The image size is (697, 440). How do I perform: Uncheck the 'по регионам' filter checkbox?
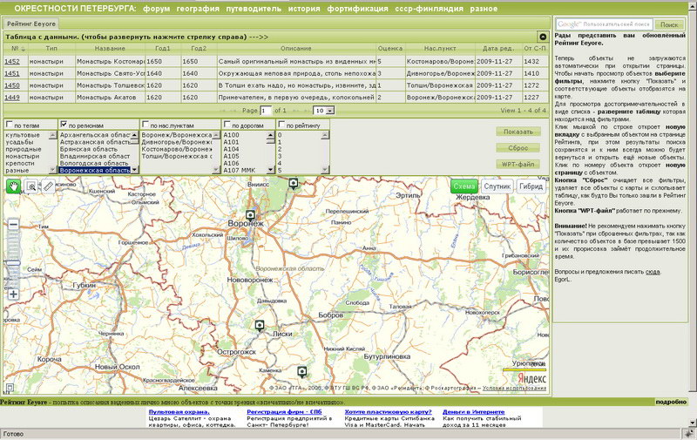[x=64, y=125]
